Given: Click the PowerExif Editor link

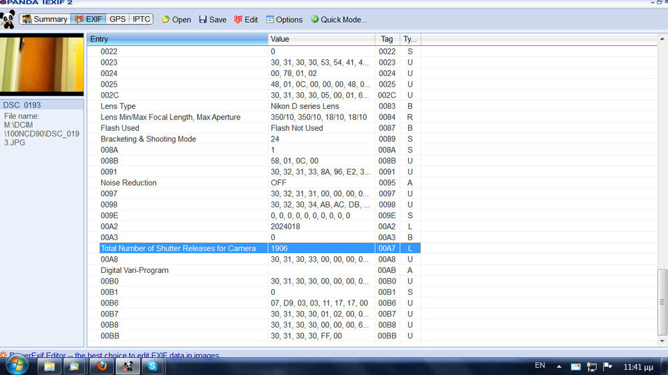Looking at the screenshot, I should (x=114, y=356).
